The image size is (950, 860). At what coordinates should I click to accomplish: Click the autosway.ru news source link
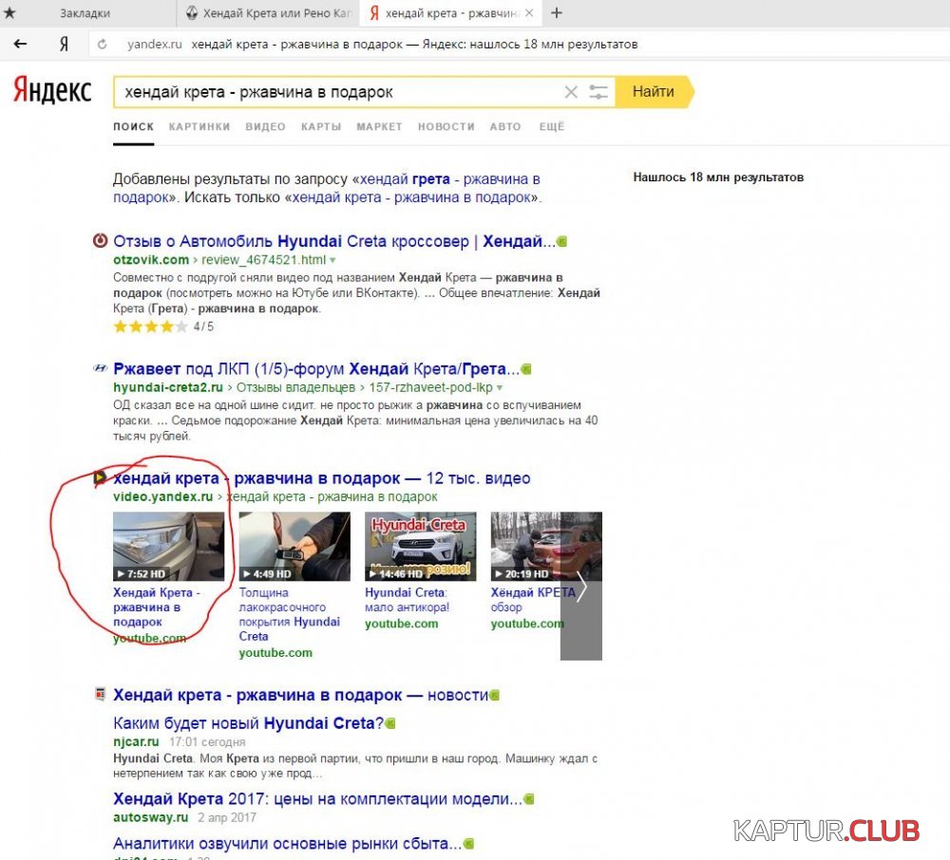click(151, 817)
